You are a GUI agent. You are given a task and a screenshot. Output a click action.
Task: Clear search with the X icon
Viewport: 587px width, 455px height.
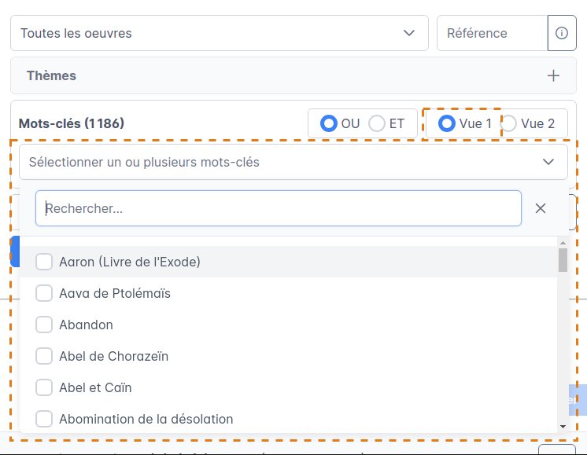pyautogui.click(x=541, y=208)
